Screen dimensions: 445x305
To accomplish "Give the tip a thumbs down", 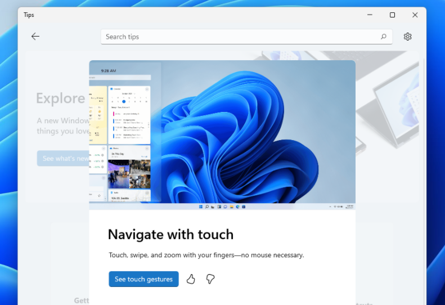I will tap(210, 279).
